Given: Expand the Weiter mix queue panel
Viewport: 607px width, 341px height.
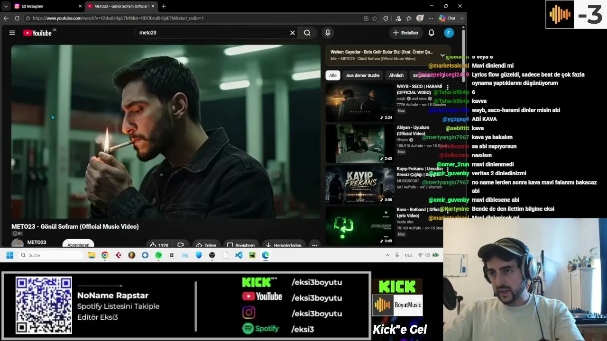Looking at the screenshot, I should click(442, 55).
